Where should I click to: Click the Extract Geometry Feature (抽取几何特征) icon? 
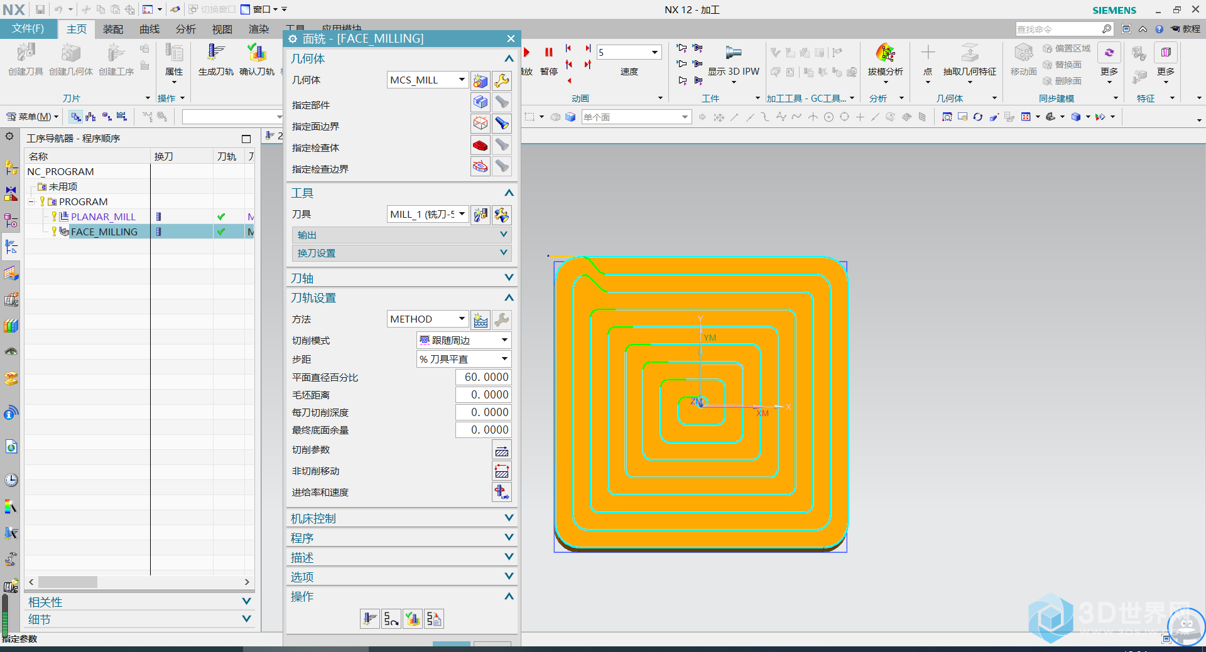point(969,53)
